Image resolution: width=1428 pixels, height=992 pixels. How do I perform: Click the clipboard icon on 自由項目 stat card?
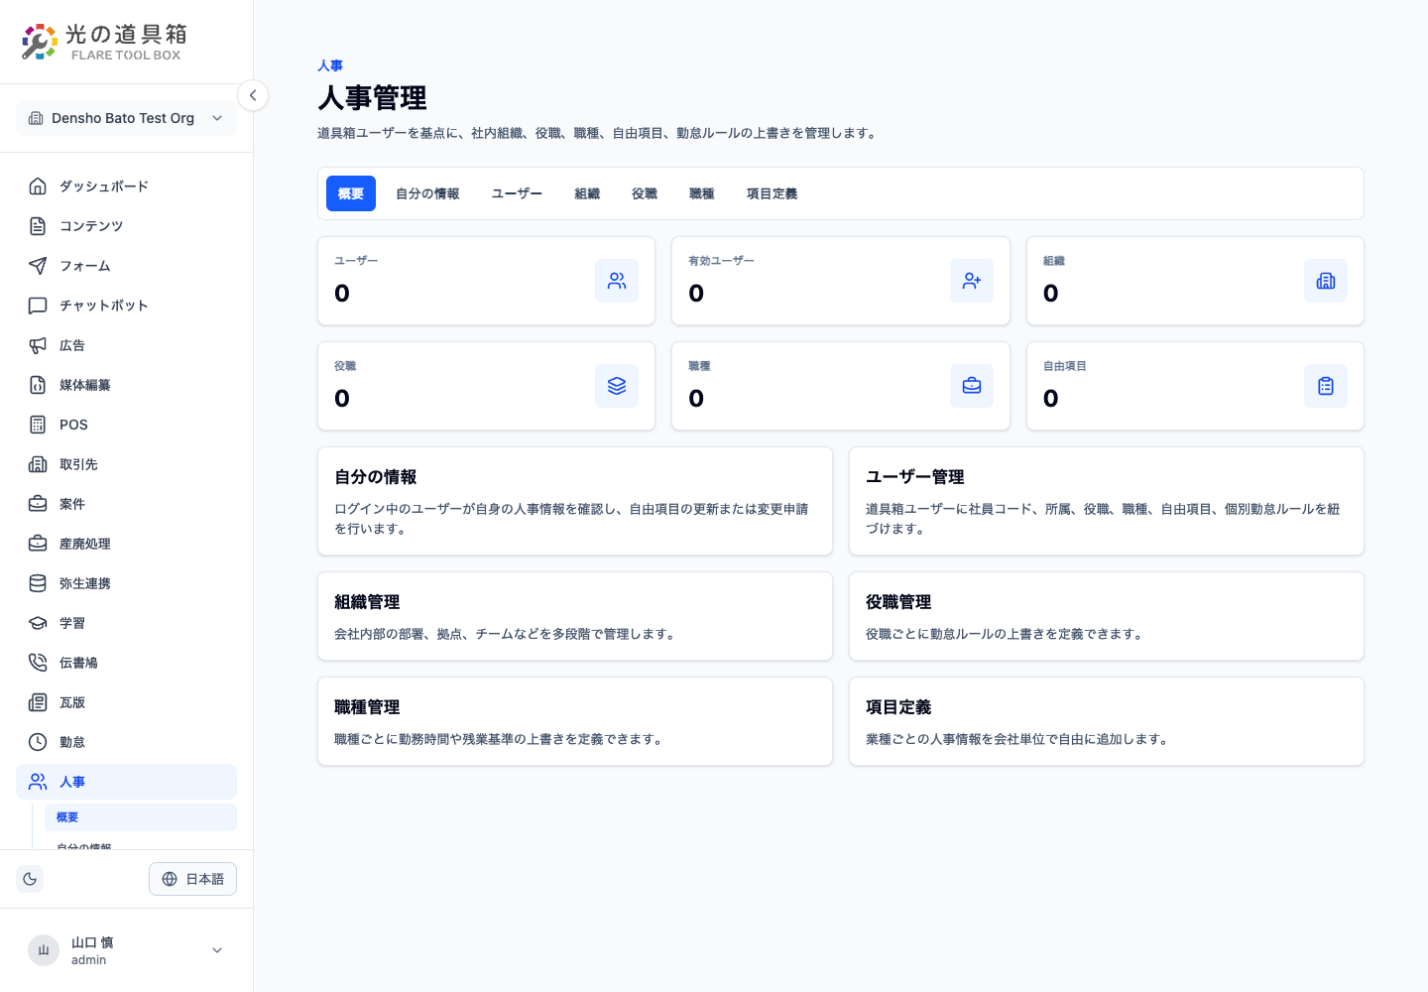point(1326,386)
